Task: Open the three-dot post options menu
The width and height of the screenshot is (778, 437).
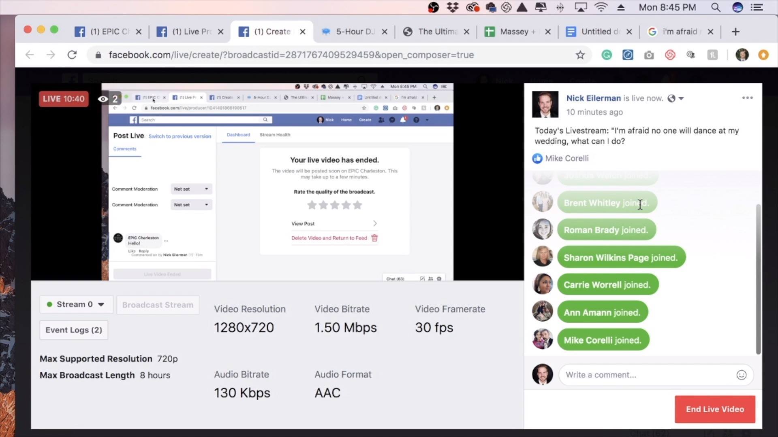Action: (x=747, y=98)
